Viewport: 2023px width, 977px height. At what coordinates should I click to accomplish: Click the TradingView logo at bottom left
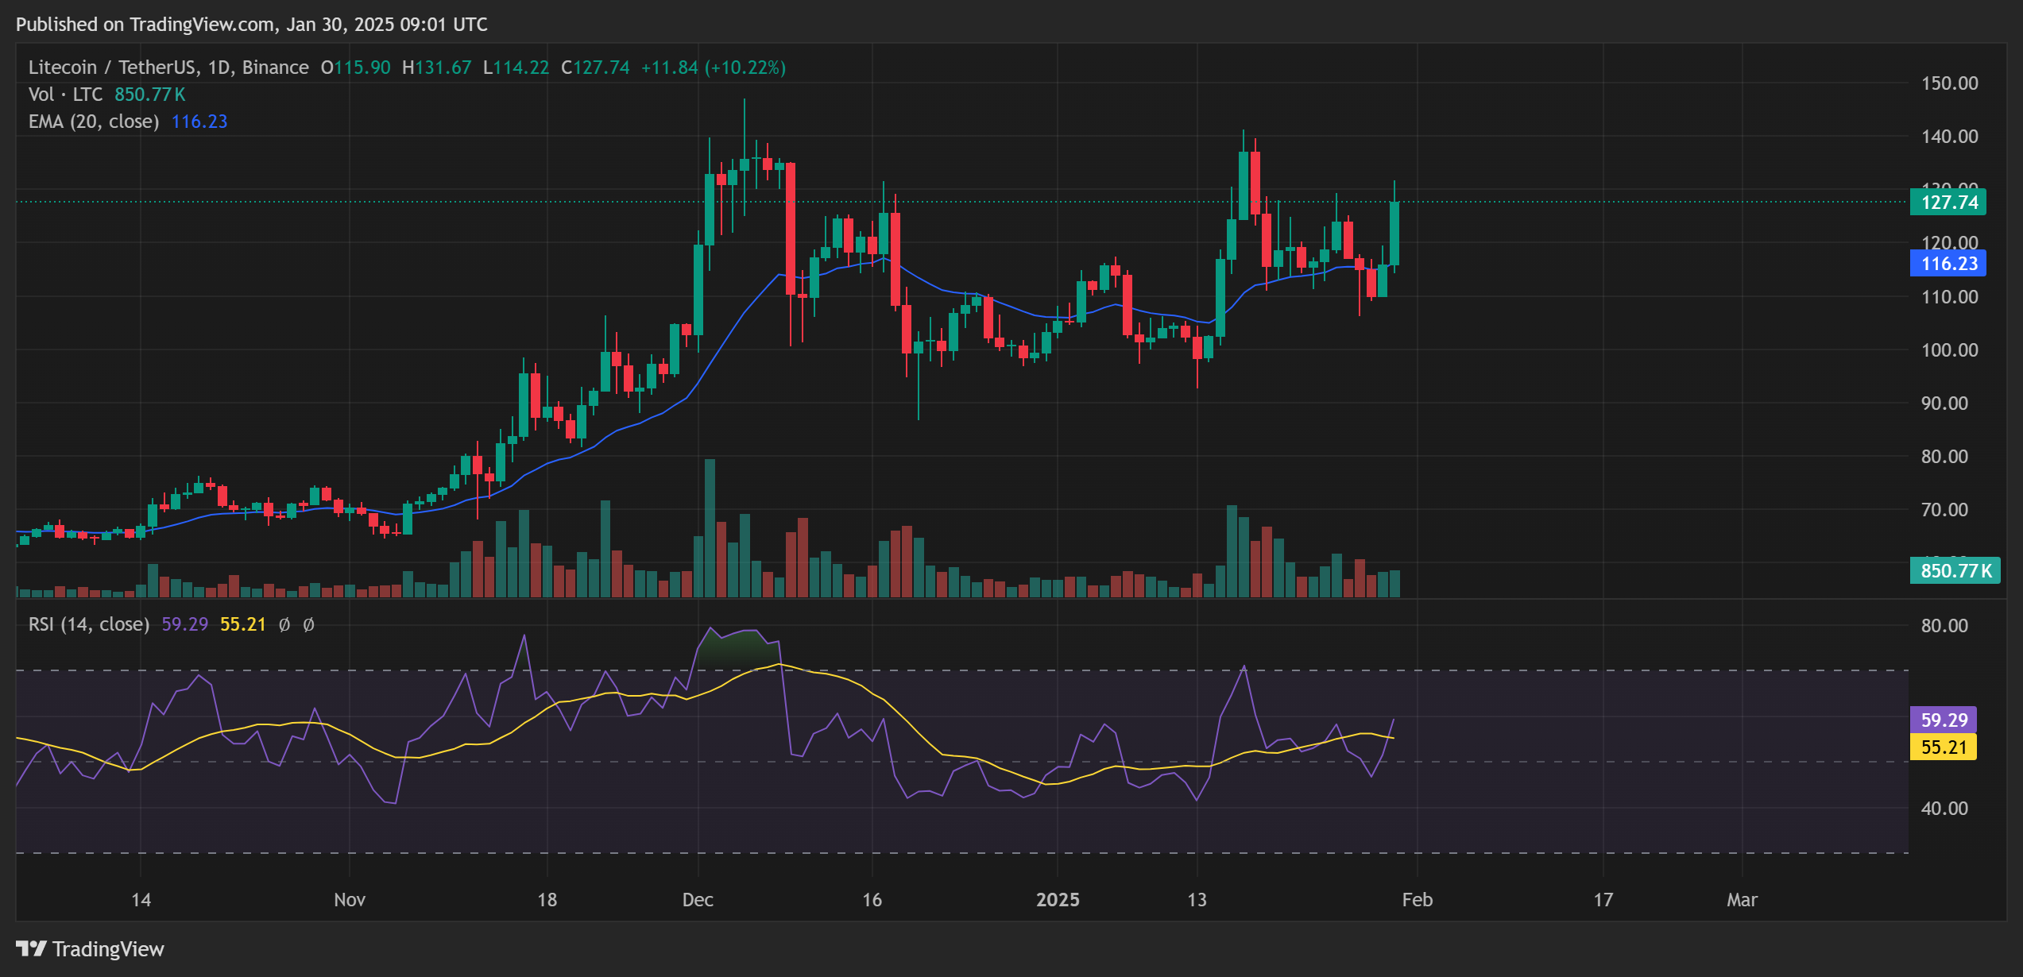coord(90,948)
